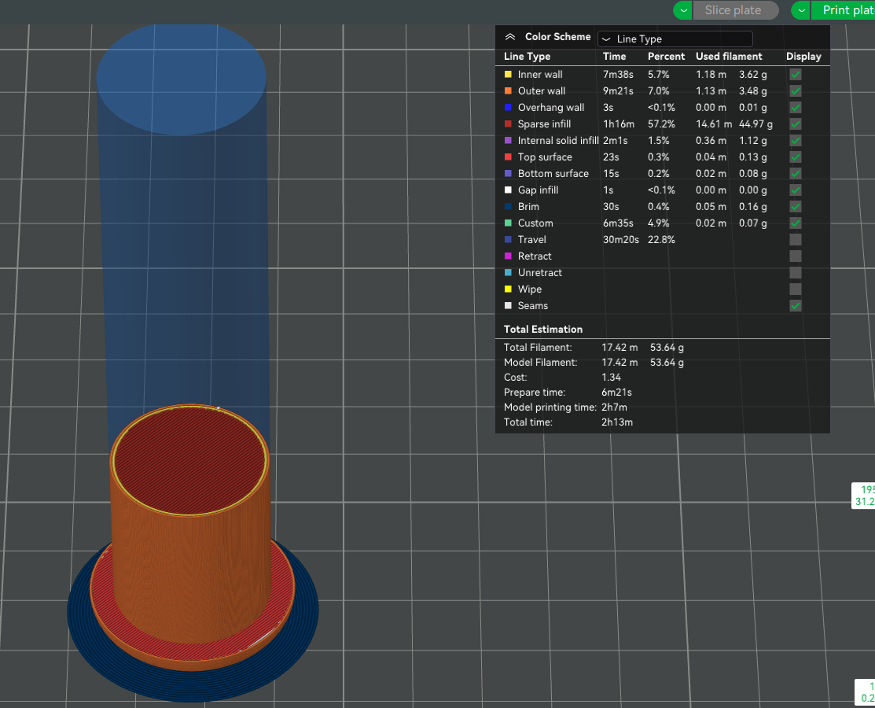This screenshot has height=708, width=875.
Task: Open the Slice plate dropdown arrow
Action: [x=682, y=10]
